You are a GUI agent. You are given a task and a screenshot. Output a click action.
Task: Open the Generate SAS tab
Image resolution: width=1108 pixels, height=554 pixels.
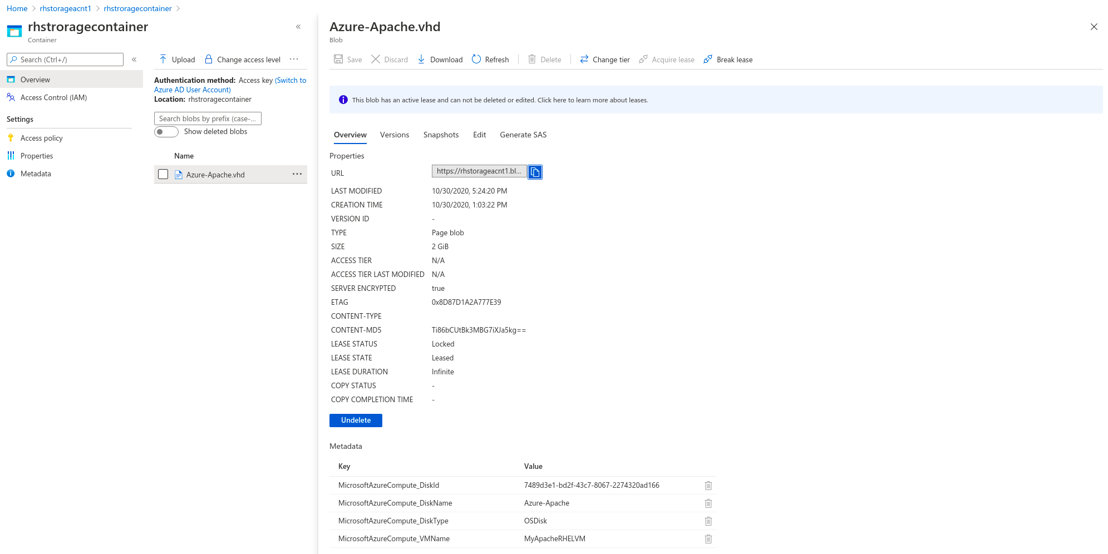click(x=523, y=135)
